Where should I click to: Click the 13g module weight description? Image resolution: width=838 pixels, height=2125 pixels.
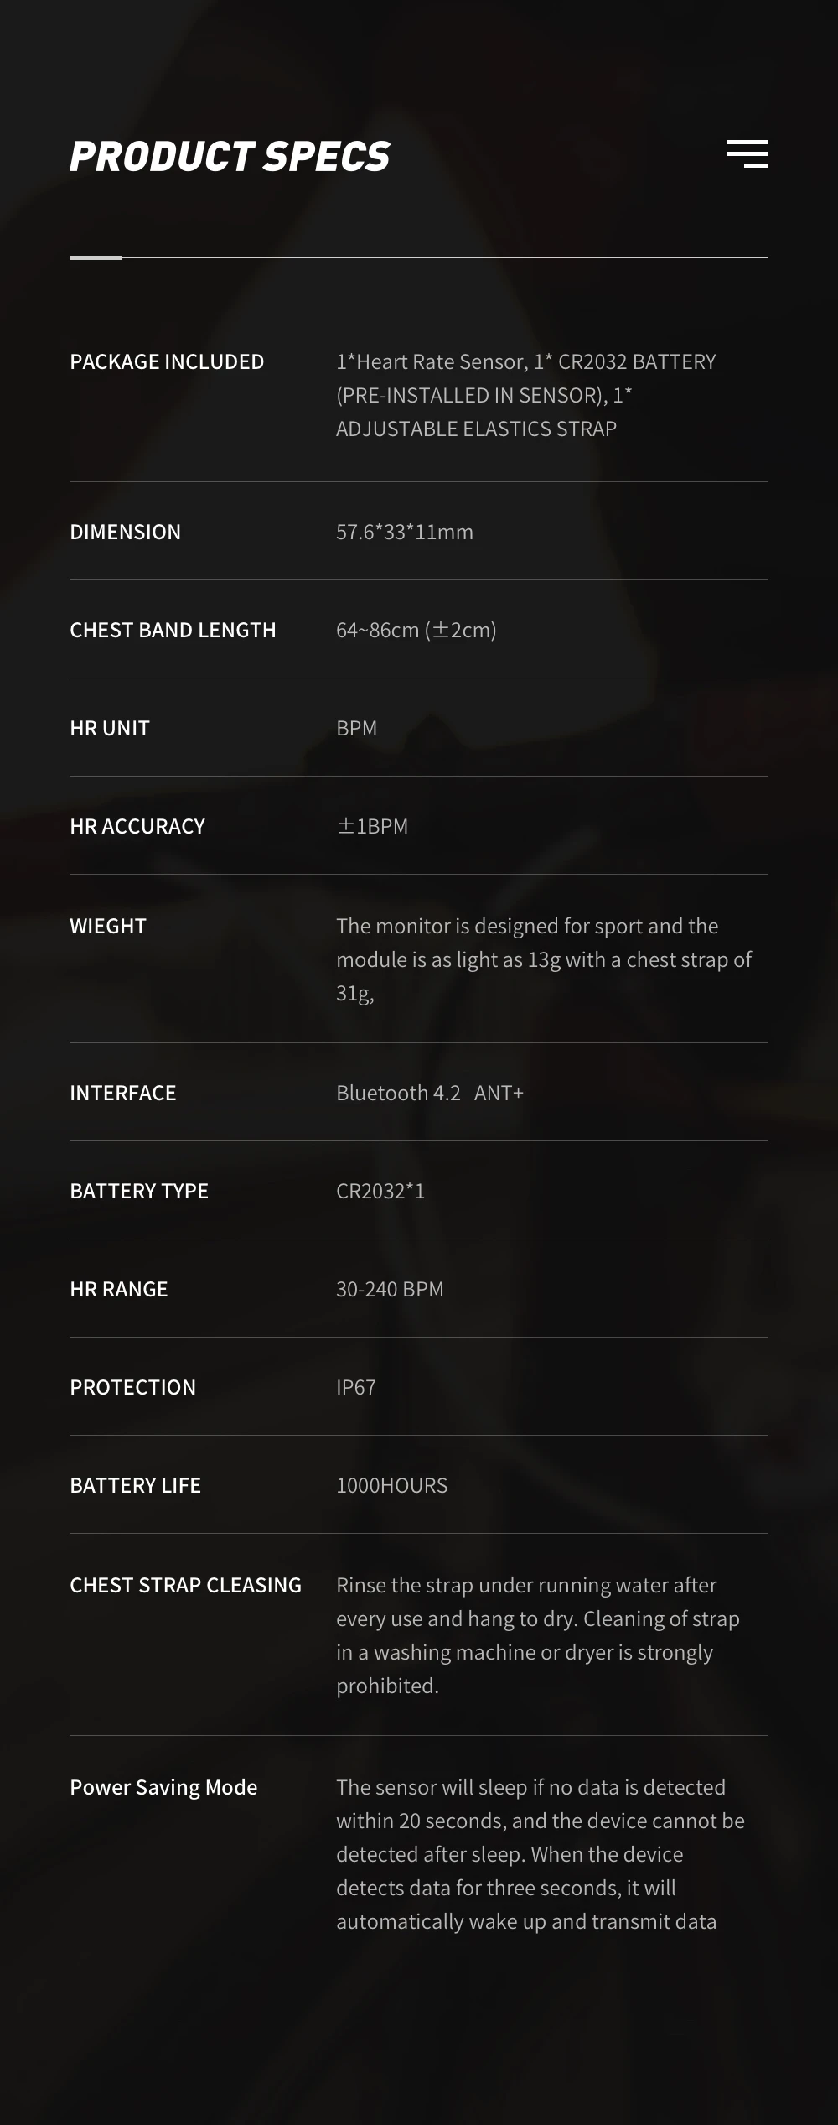pos(544,959)
